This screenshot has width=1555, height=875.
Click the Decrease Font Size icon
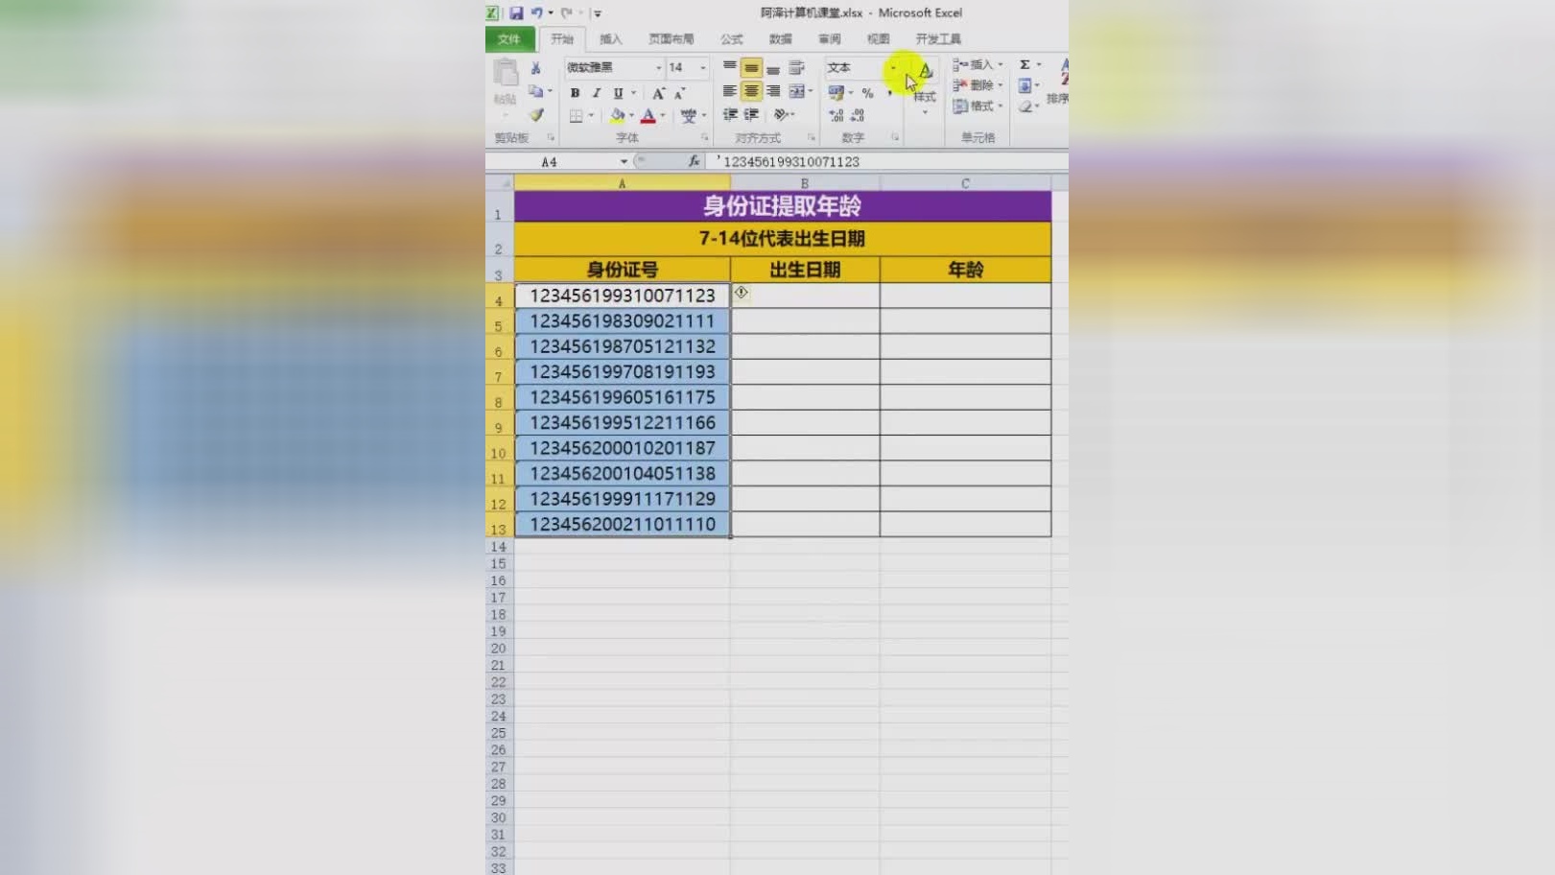coord(679,93)
